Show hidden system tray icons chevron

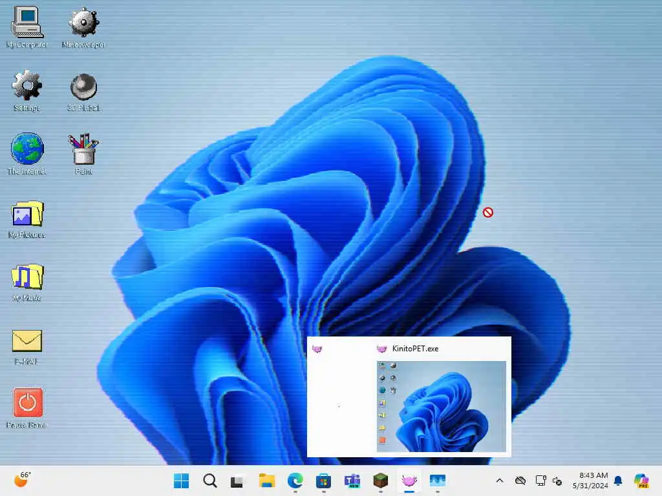click(x=500, y=480)
